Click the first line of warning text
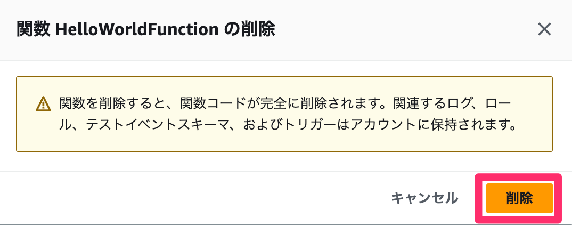The width and height of the screenshot is (572, 225). point(288,102)
